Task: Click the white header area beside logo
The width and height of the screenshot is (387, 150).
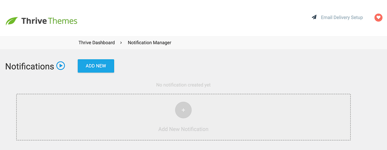Action: coord(192,18)
